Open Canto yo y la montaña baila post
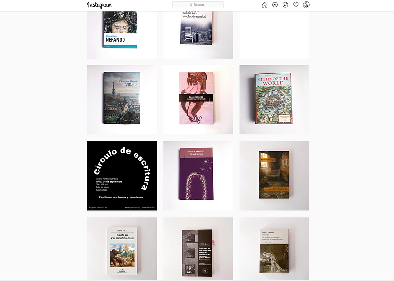This screenshot has height=281, width=394. pyautogui.click(x=122, y=249)
